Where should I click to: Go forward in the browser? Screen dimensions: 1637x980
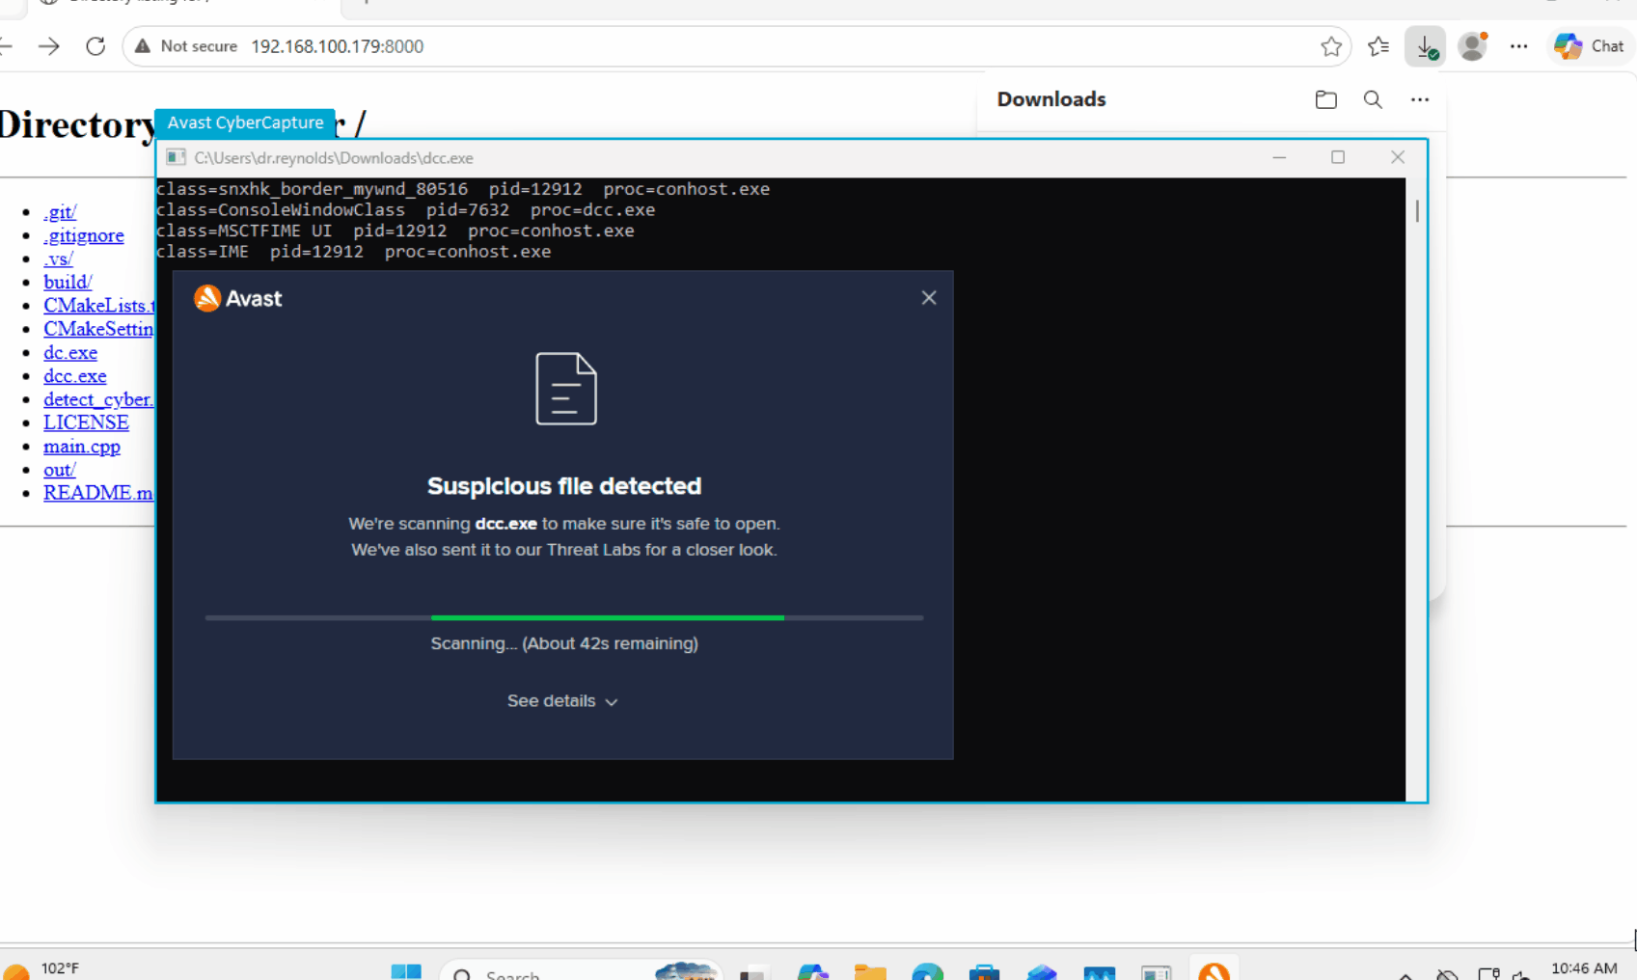49,46
